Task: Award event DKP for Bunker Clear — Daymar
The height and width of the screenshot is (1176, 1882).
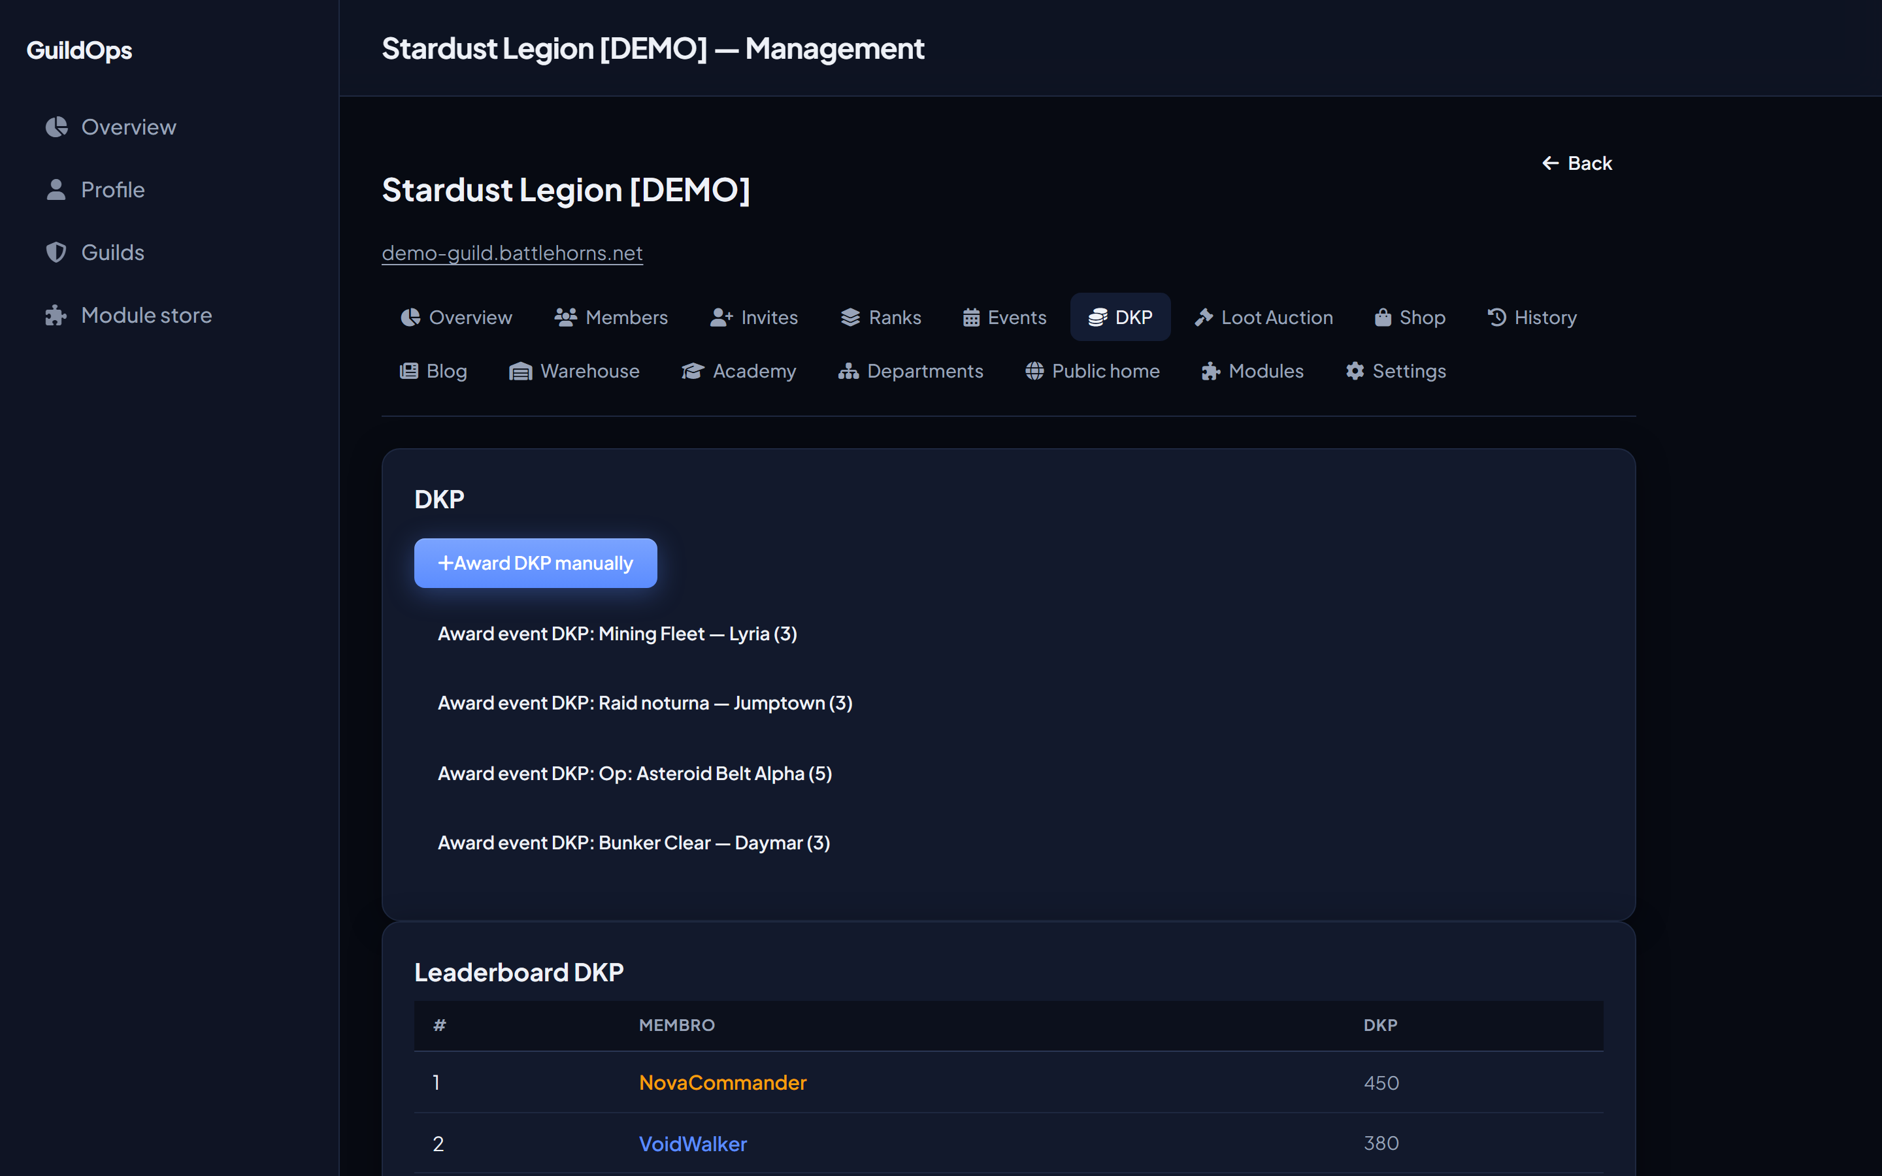Action: 633,843
